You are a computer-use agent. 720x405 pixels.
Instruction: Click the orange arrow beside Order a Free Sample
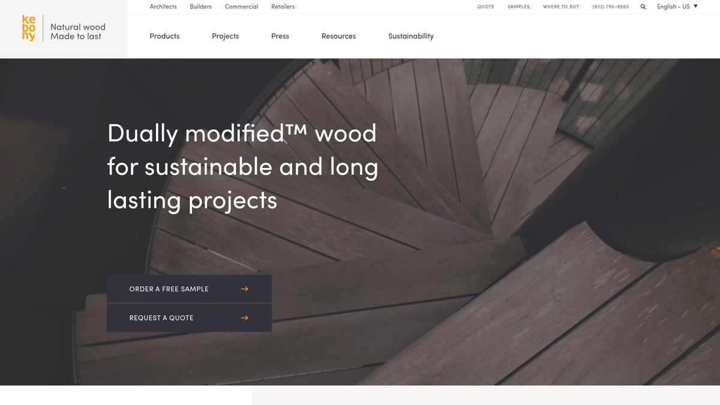[x=244, y=289]
